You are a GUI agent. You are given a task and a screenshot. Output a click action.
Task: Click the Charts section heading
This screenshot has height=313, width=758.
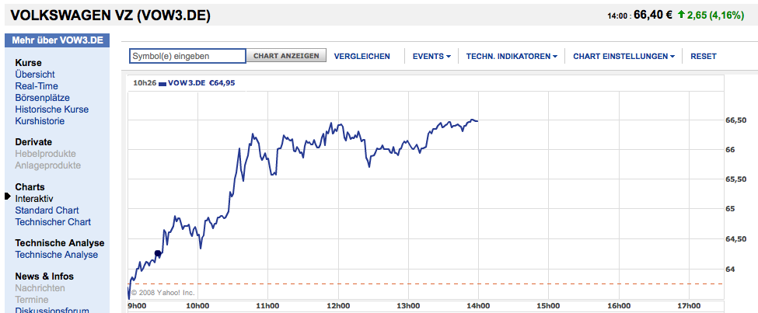pyautogui.click(x=30, y=187)
